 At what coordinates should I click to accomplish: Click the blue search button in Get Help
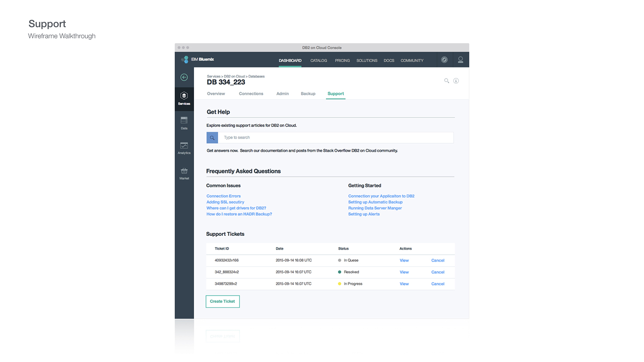click(x=212, y=138)
